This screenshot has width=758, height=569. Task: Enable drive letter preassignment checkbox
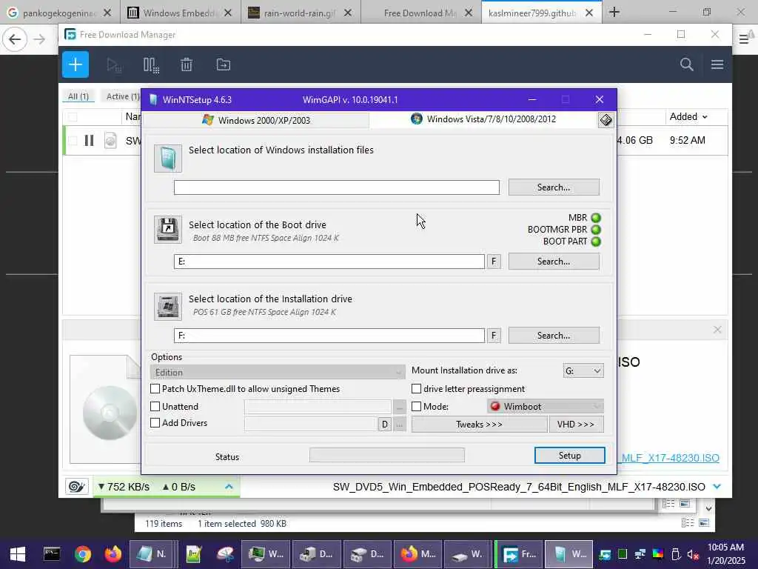(x=416, y=388)
